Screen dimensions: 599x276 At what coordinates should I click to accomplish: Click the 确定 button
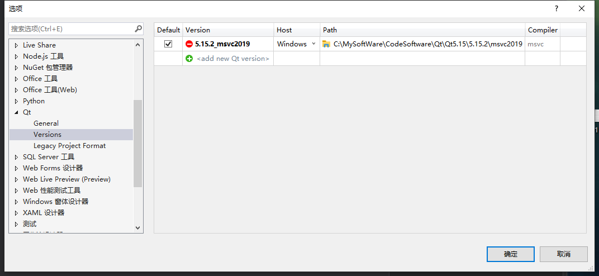click(x=510, y=254)
